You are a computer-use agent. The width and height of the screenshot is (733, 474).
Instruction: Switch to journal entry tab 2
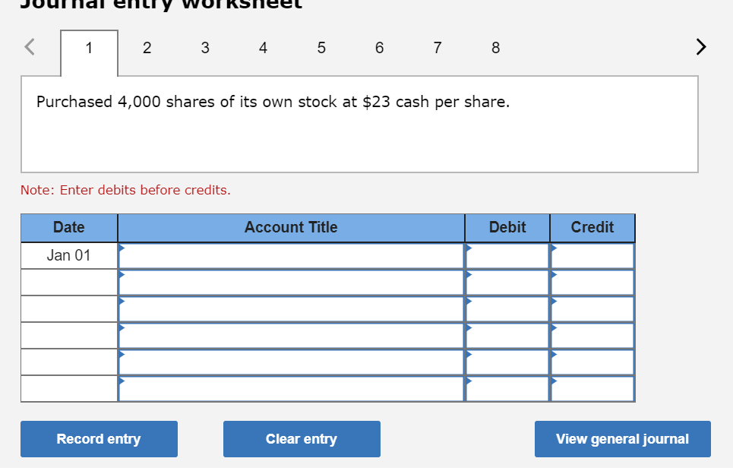point(147,47)
